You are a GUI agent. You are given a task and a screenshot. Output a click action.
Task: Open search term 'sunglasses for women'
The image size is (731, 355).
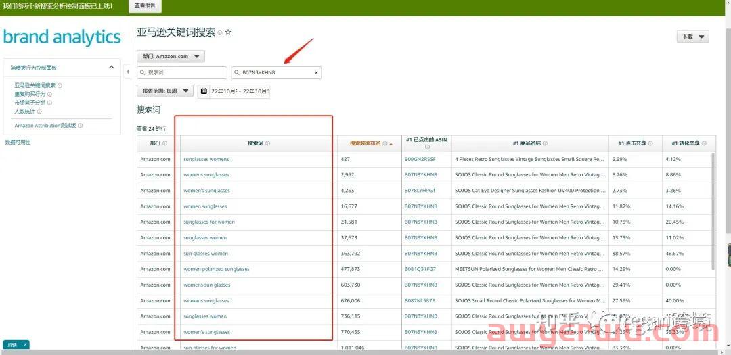209,222
